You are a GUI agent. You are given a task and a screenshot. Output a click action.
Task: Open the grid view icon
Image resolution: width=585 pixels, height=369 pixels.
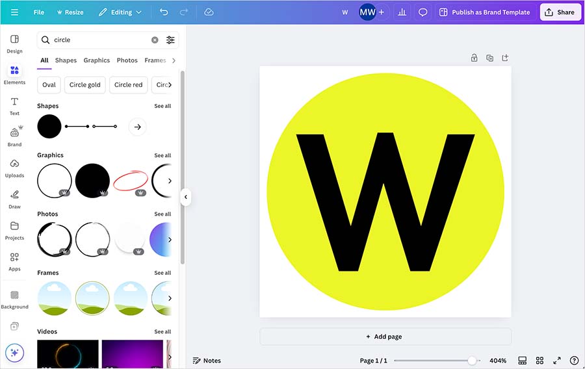tap(539, 361)
